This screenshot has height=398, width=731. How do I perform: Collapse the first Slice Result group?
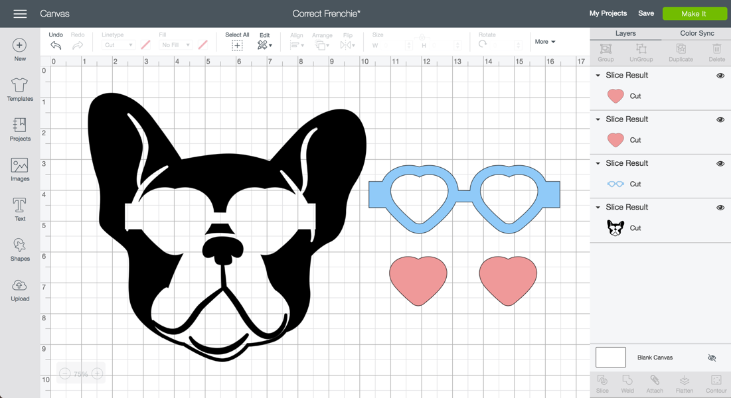coord(598,76)
